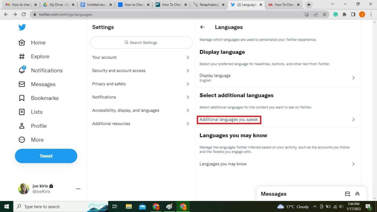
Task: Open Home from the sidebar
Action: [x=32, y=43]
